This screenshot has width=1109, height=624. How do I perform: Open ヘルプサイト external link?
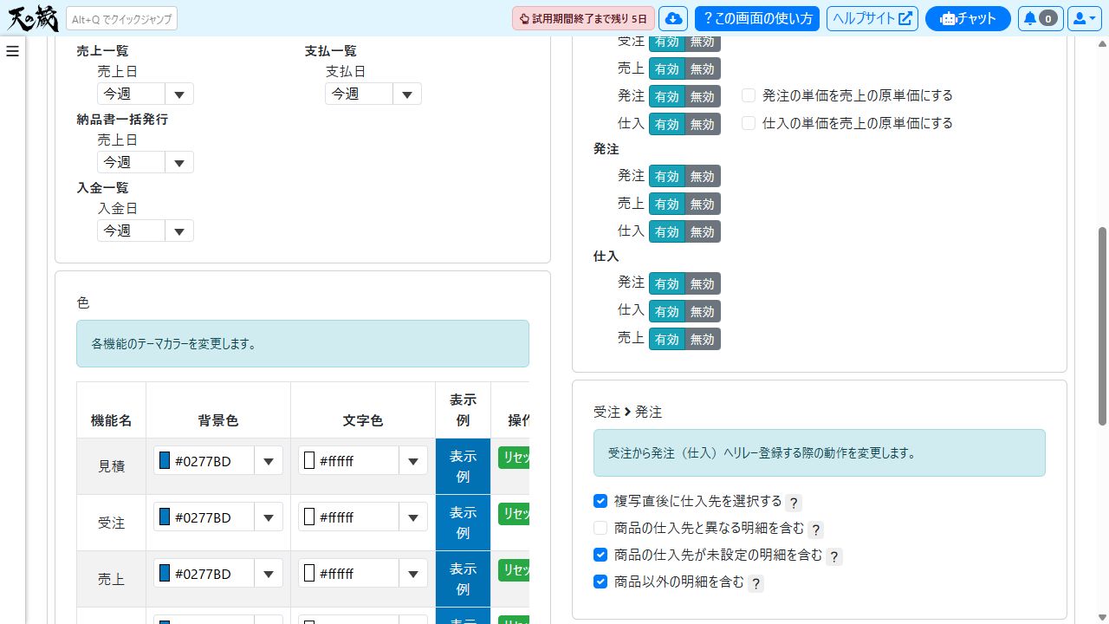click(x=872, y=18)
